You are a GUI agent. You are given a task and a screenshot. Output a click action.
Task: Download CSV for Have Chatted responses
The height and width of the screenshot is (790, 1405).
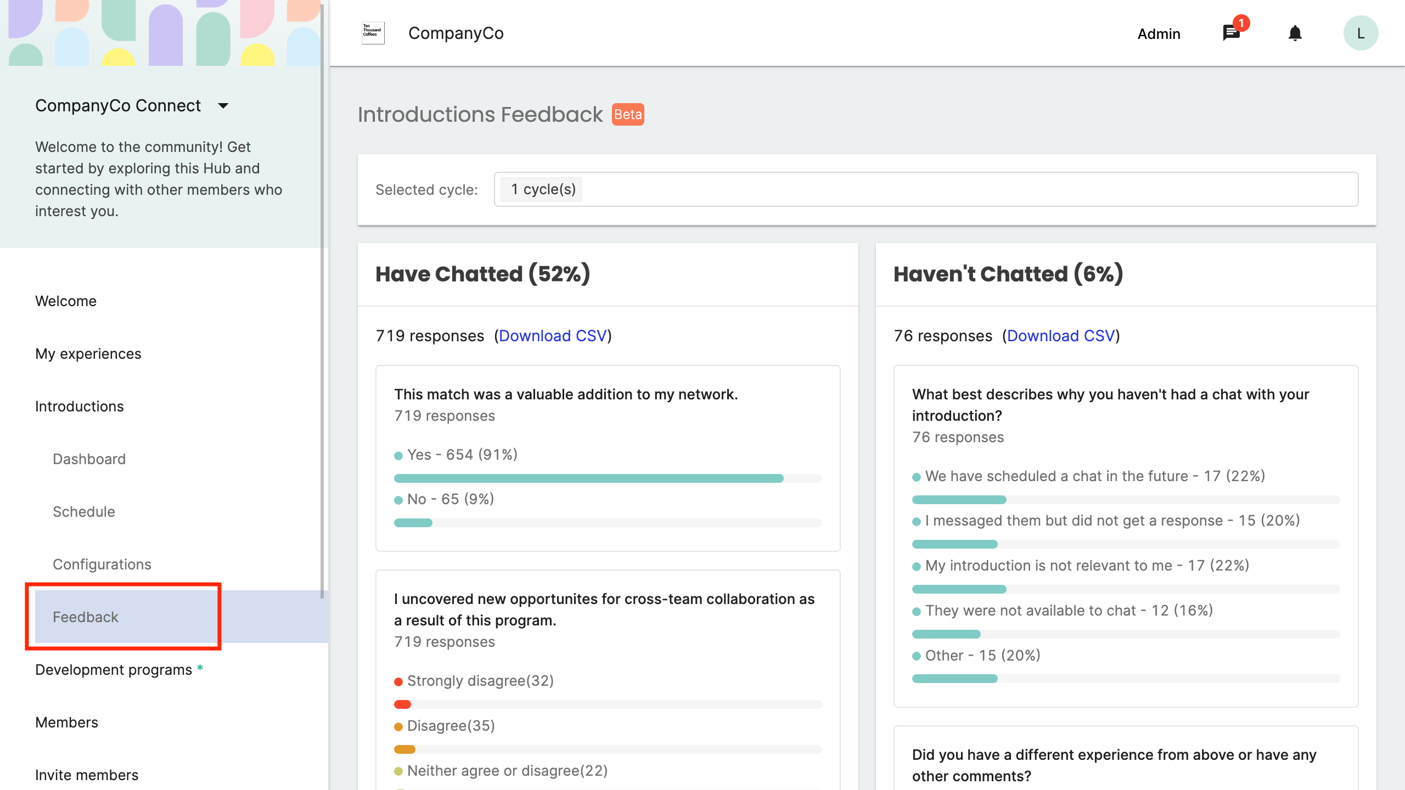click(x=553, y=336)
